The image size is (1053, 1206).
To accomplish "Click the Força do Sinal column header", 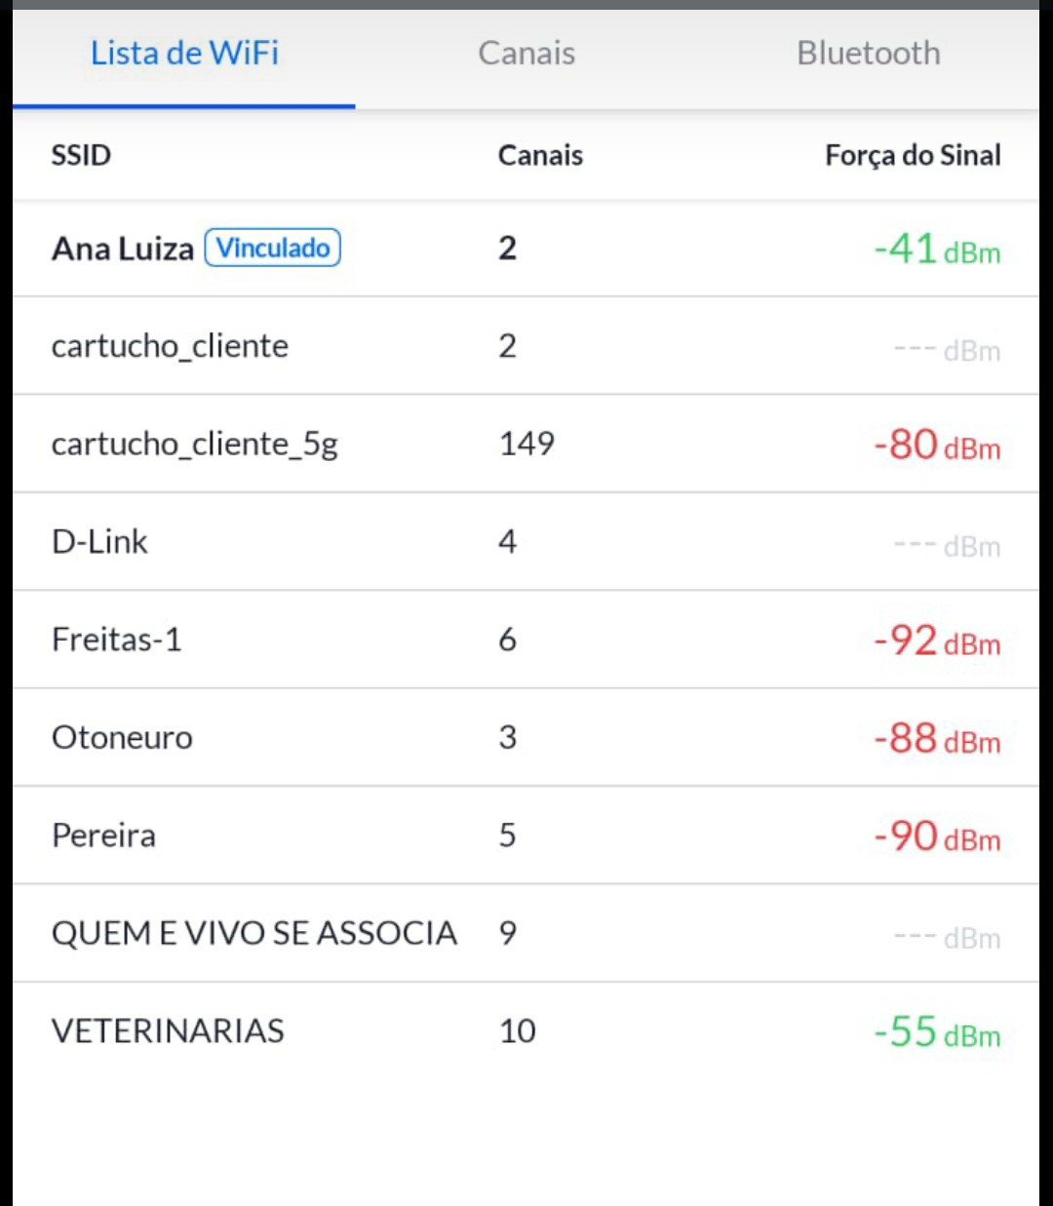I will click(913, 155).
